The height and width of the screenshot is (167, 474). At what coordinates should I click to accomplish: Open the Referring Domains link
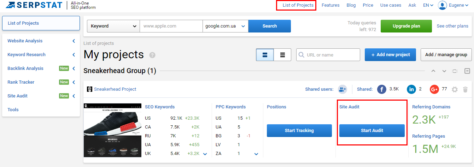pyautogui.click(x=431, y=107)
